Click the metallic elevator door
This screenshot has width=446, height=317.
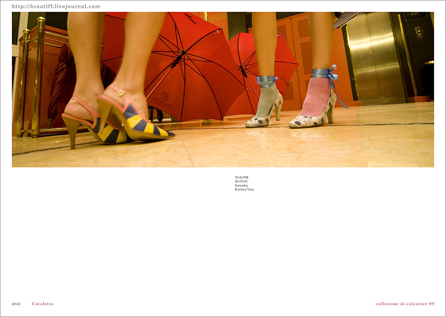click(x=374, y=58)
